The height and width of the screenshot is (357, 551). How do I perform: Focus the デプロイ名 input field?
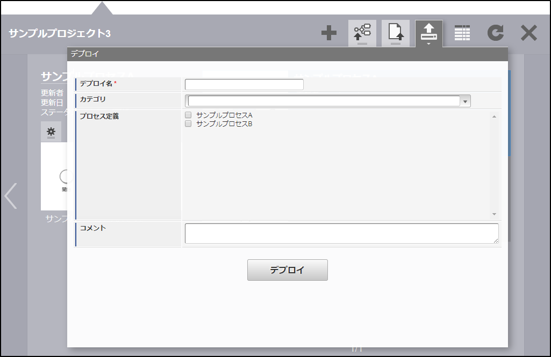click(244, 85)
